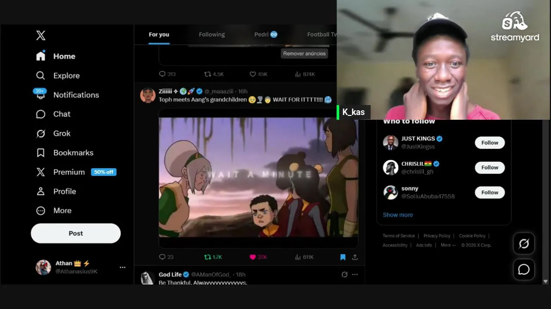Open the Chat bubble icon in sidebar
This screenshot has height=309, width=551.
40,114
